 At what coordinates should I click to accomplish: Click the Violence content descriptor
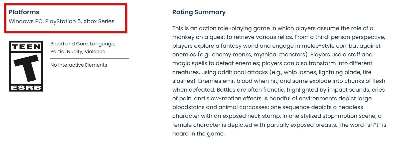[95, 52]
